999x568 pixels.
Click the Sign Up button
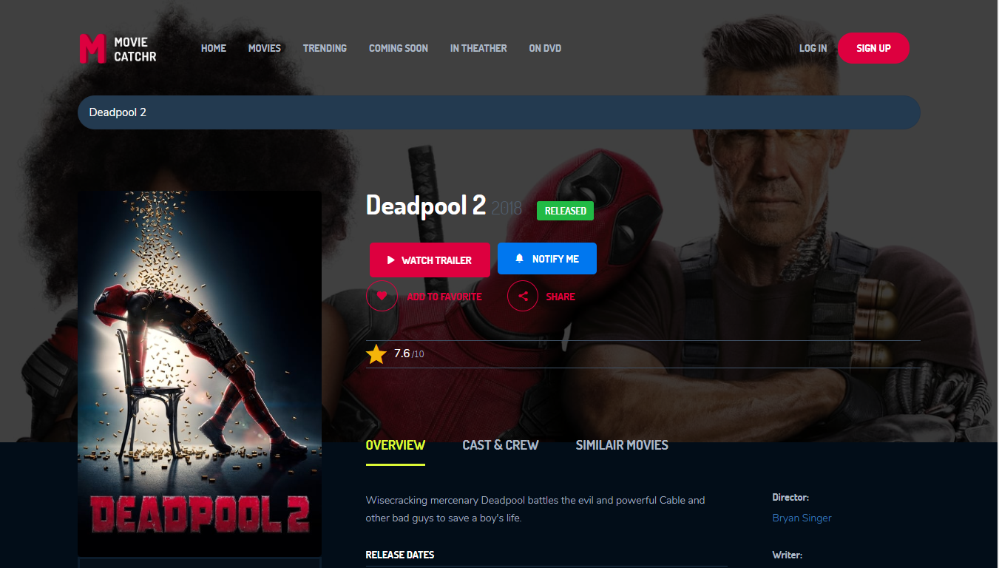pos(873,48)
